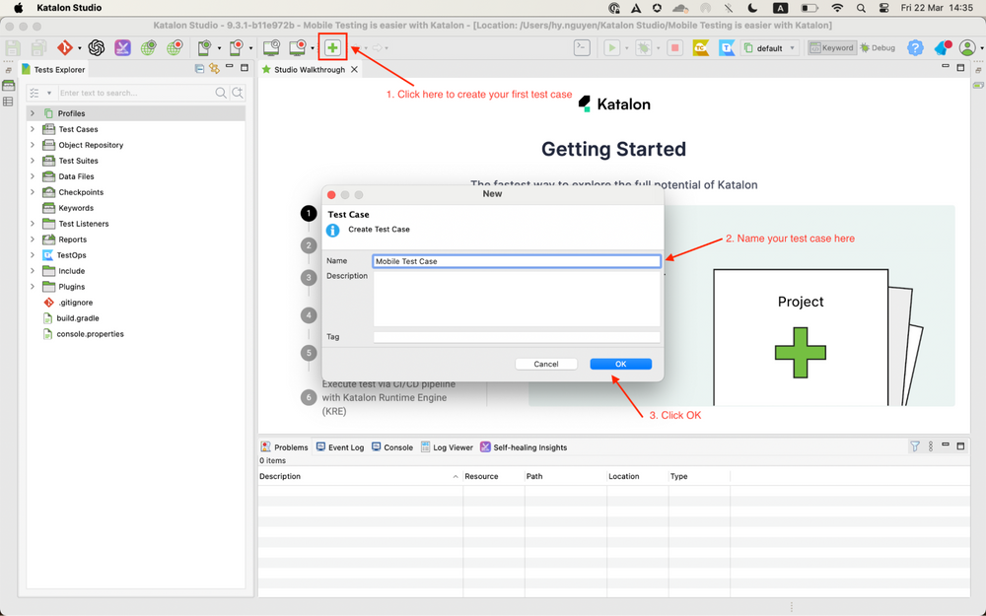Click the search filter toggle in Tests Explorer
This screenshot has width=986, height=616.
coord(35,92)
